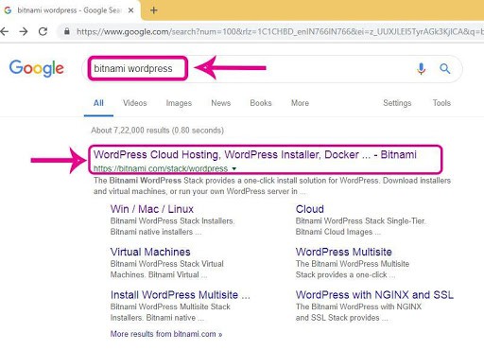
Task: Open the Settings menu
Action: coord(397,103)
